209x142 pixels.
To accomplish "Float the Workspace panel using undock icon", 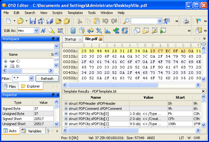I will [53, 39].
